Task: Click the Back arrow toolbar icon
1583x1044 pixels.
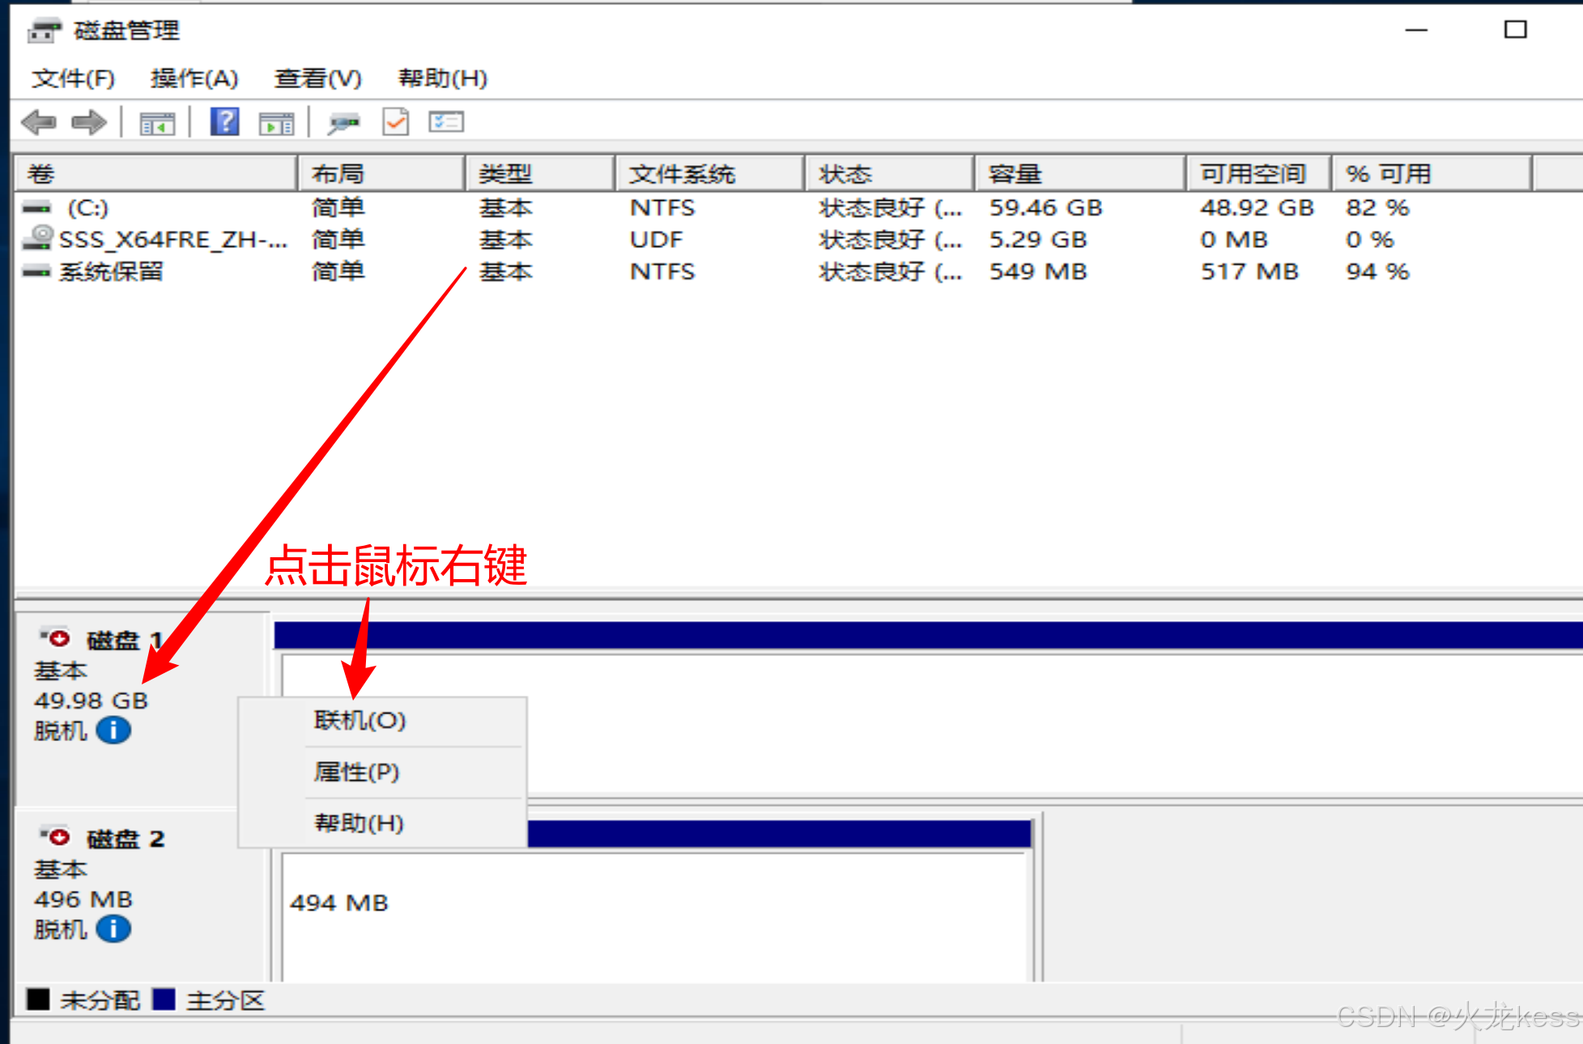Action: point(38,122)
